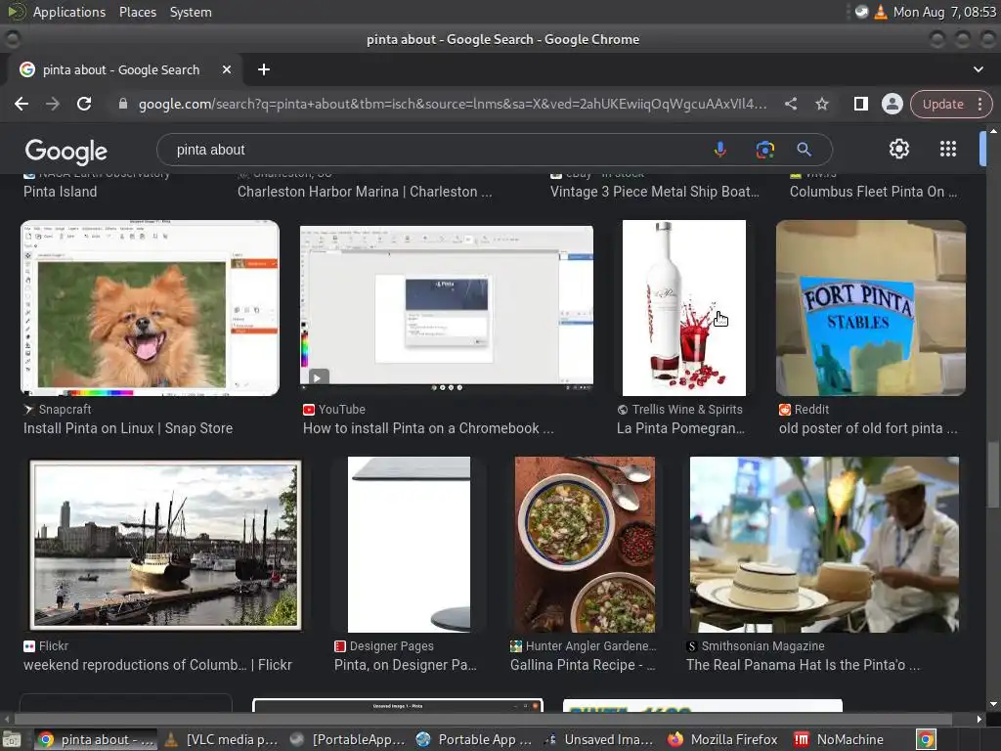
Task: Open Chrome three-dot menu
Action: pos(979,104)
